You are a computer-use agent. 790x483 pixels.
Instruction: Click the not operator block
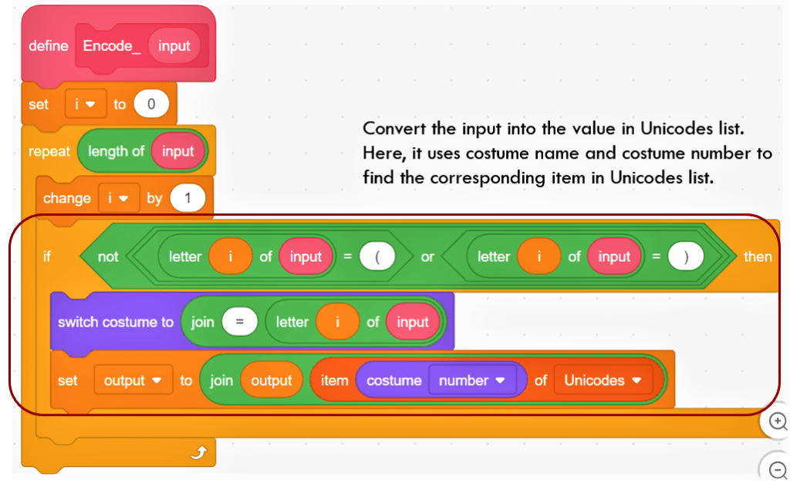coord(108,257)
